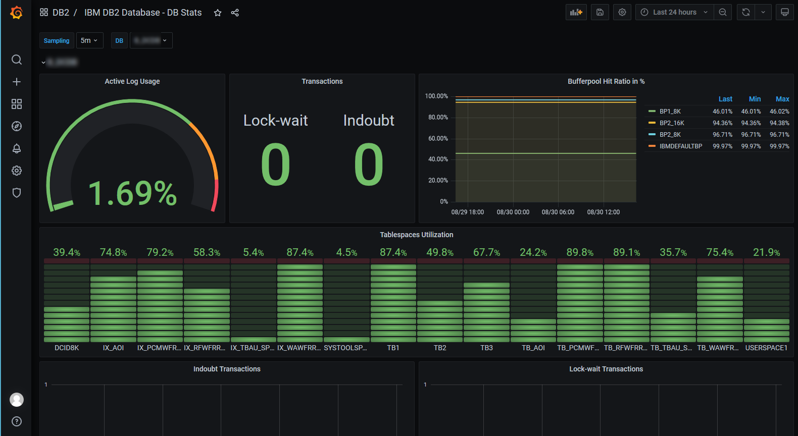Screen dimensions: 798x436
Task: Click the 1.69% gauge value
Action: (x=132, y=193)
